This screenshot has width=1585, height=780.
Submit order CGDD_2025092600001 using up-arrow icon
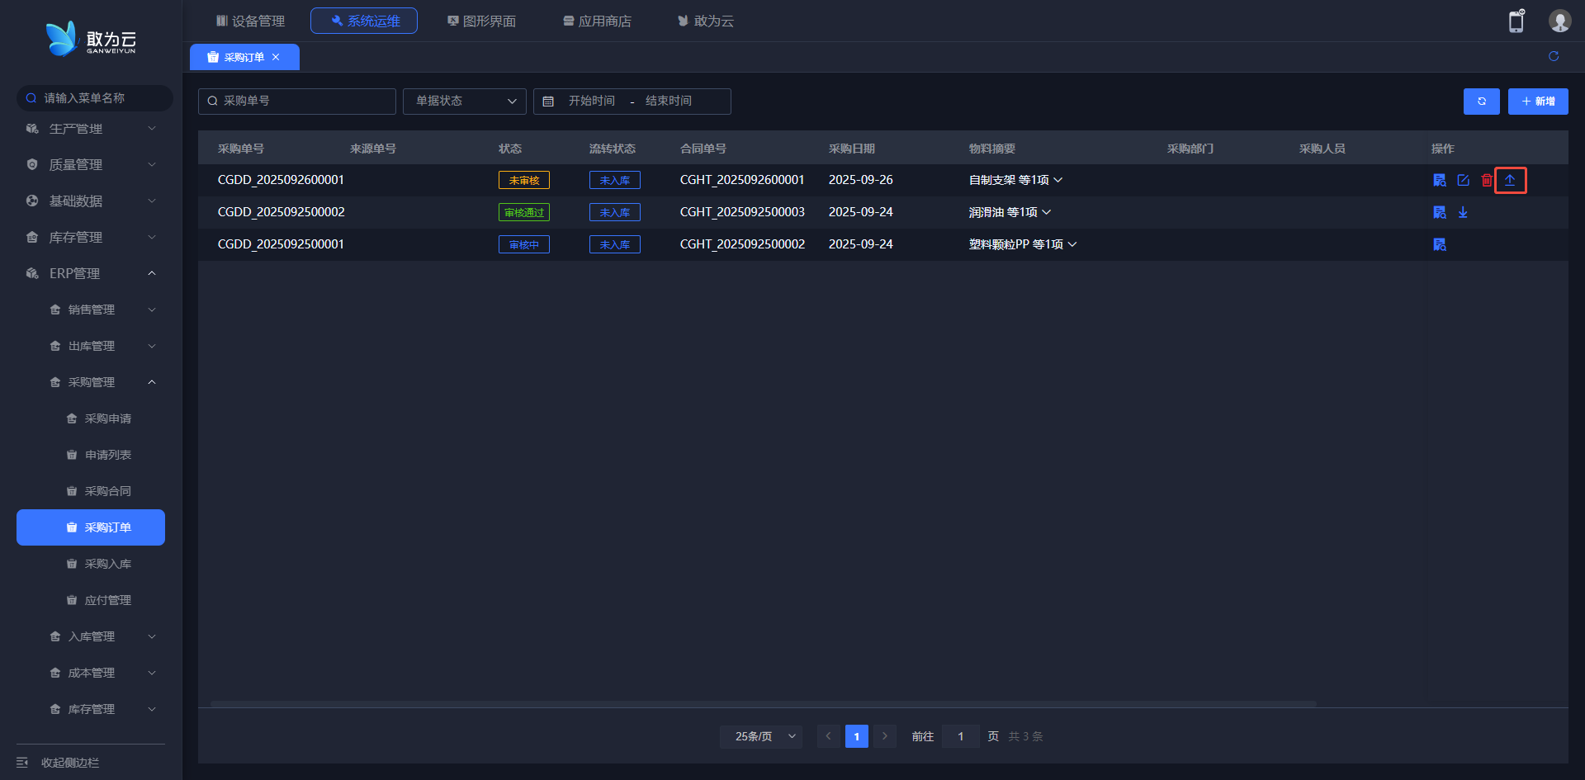point(1510,180)
